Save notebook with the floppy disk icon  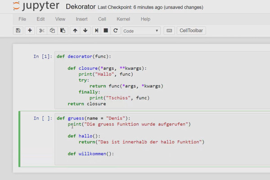tap(18, 31)
